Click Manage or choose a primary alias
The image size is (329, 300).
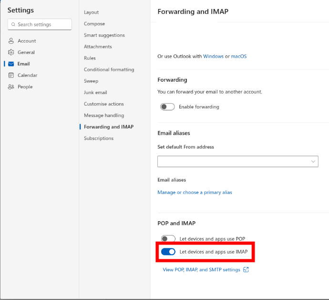195,193
